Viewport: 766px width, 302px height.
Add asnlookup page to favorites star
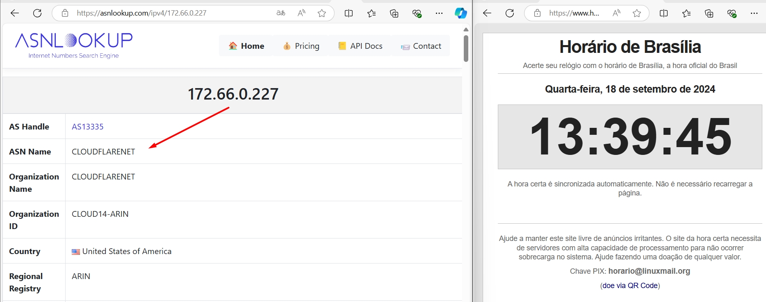point(322,13)
